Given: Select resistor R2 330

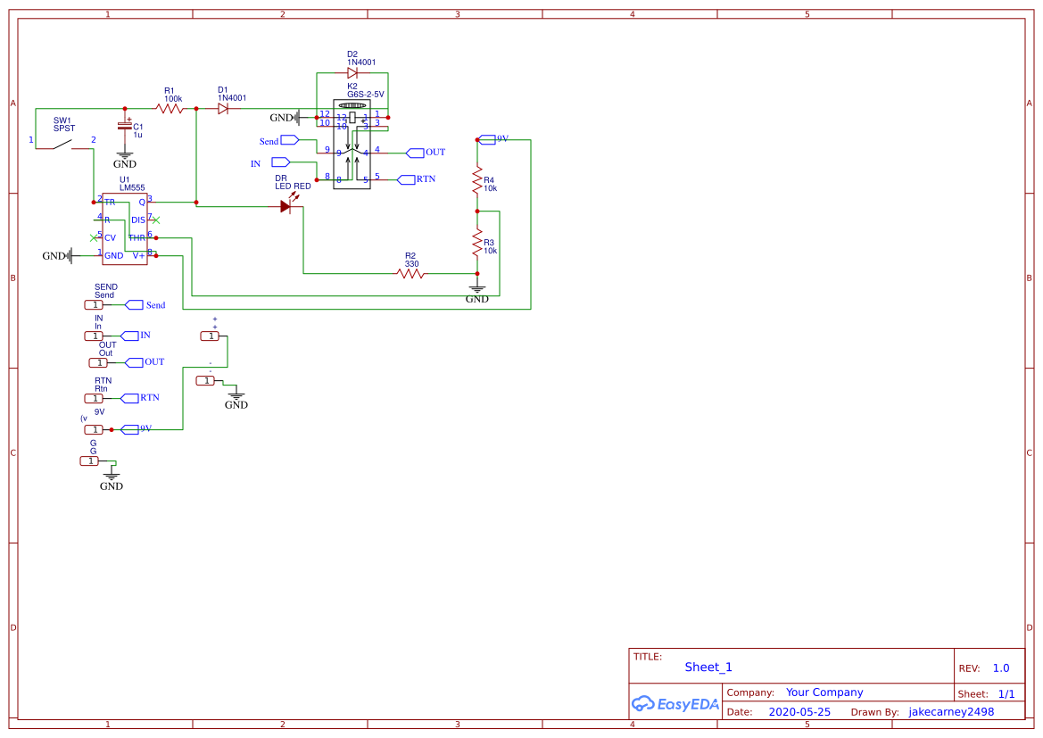Looking at the screenshot, I should tap(411, 274).
